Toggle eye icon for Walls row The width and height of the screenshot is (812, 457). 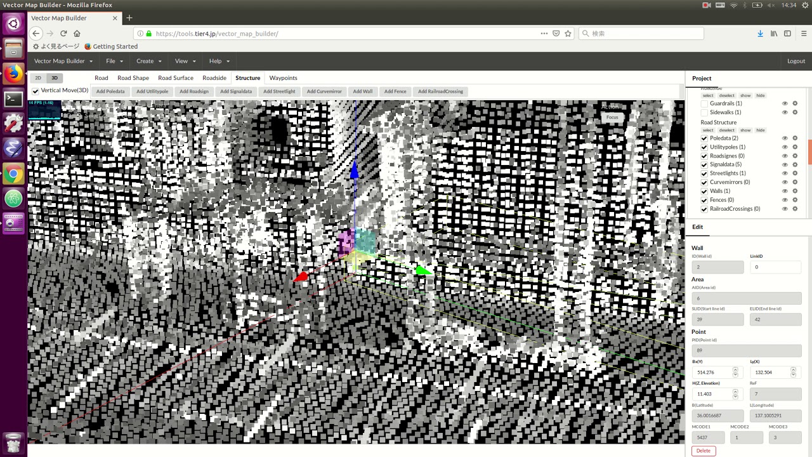coord(785,191)
